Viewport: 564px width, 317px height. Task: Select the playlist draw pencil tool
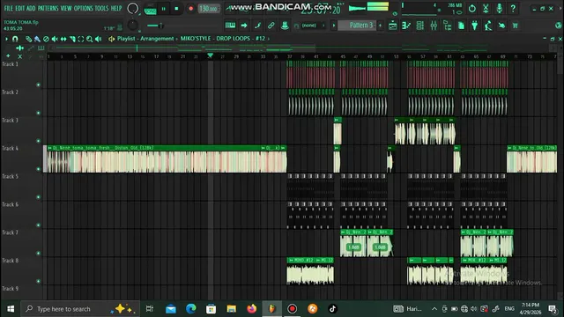[28, 39]
